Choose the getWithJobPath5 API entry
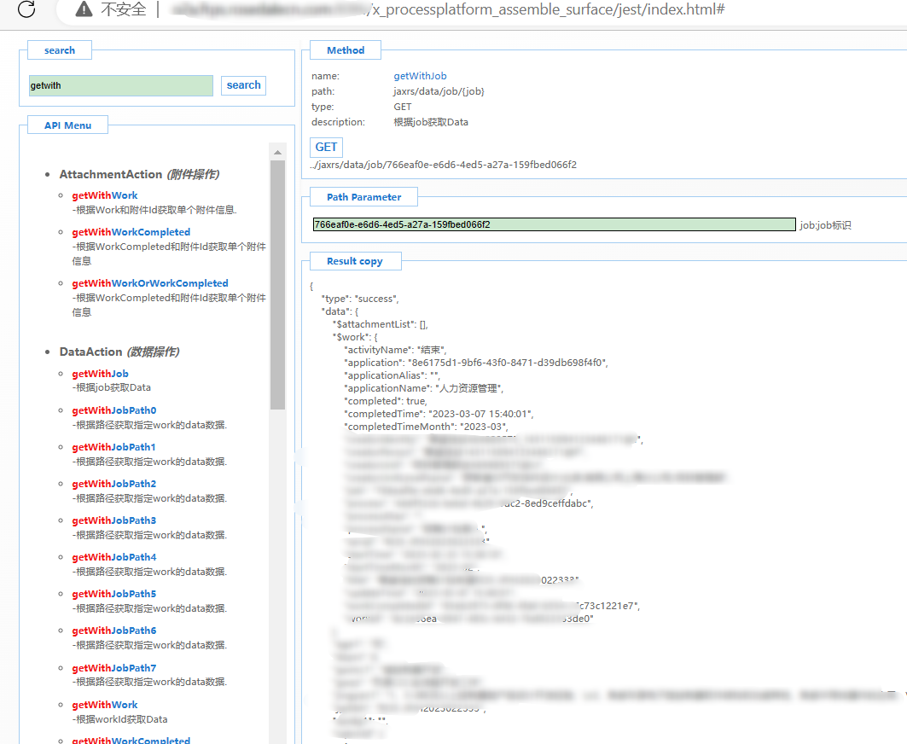907x744 pixels. pos(113,594)
